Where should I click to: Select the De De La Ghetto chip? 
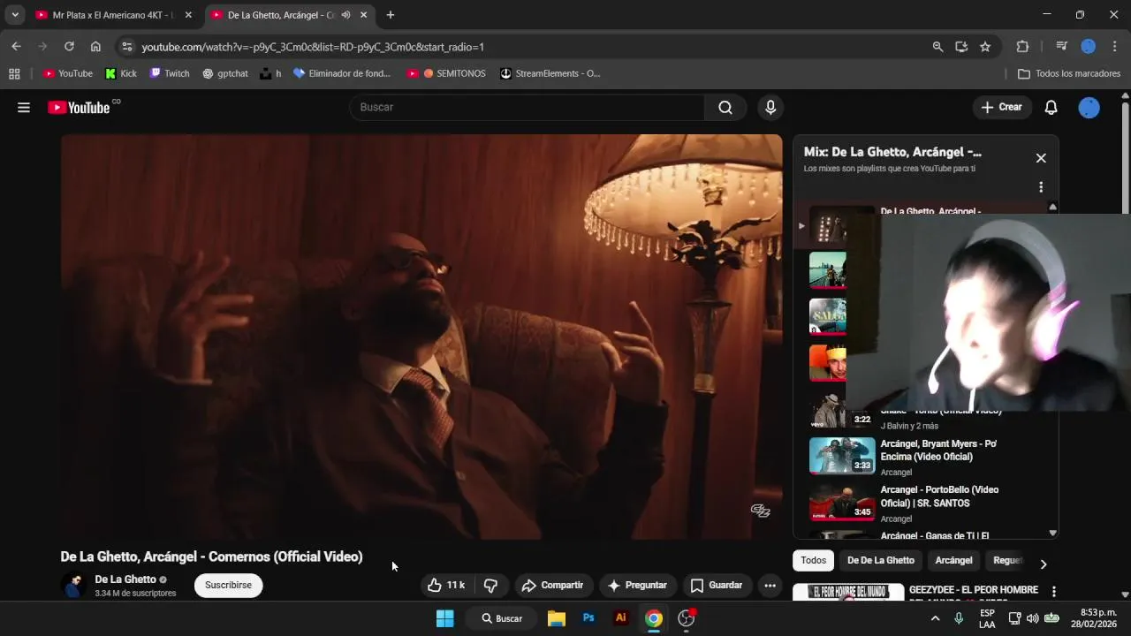coord(881,560)
